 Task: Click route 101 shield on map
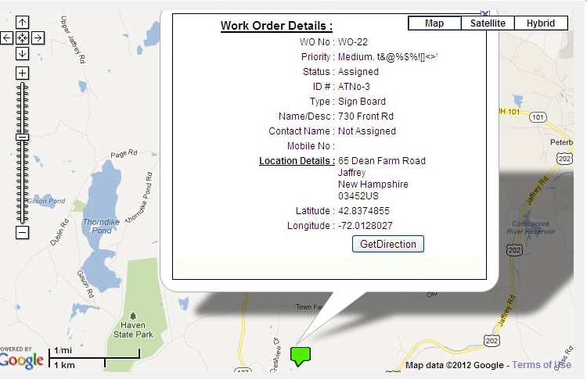click(x=538, y=117)
